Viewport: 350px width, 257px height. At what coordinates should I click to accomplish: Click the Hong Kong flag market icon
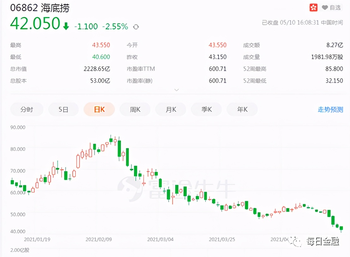[x=313, y=8]
